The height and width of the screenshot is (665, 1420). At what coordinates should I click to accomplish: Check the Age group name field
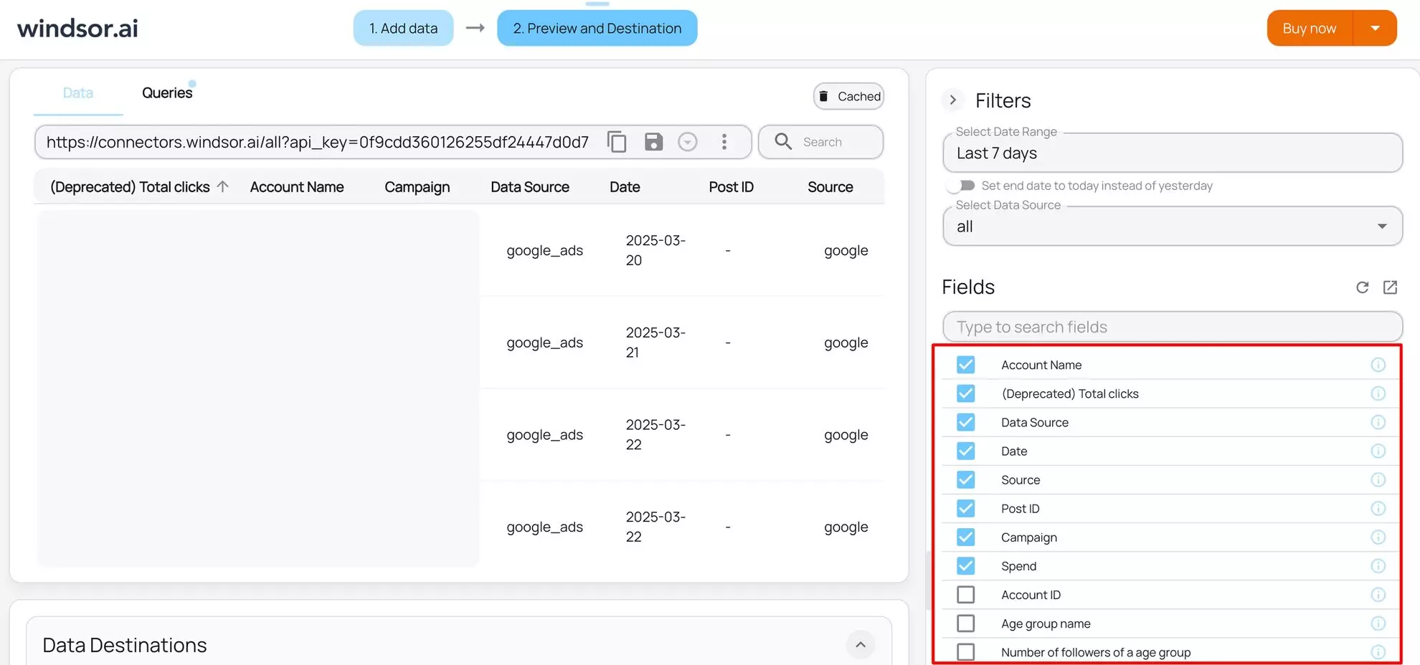965,623
